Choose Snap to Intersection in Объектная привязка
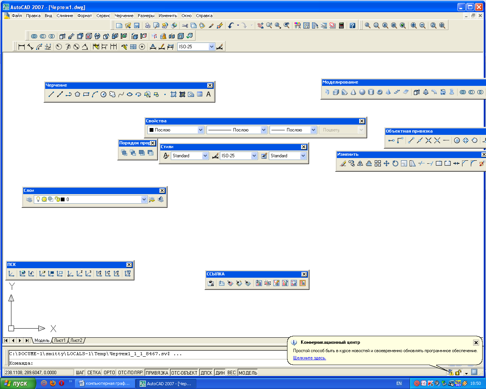The image size is (486, 389). pyautogui.click(x=429, y=141)
